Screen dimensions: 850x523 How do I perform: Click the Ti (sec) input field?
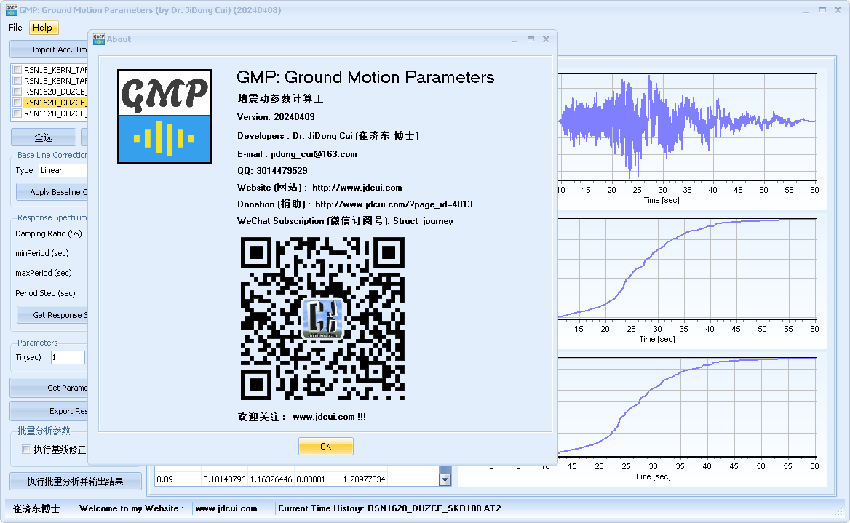pos(68,357)
